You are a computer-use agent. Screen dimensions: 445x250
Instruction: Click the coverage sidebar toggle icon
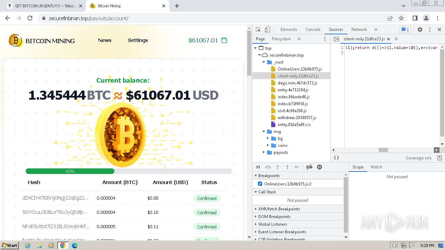(x=439, y=158)
